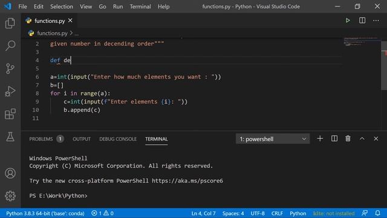
Task: Click the VS Code logo icon
Action: (x=7, y=6)
